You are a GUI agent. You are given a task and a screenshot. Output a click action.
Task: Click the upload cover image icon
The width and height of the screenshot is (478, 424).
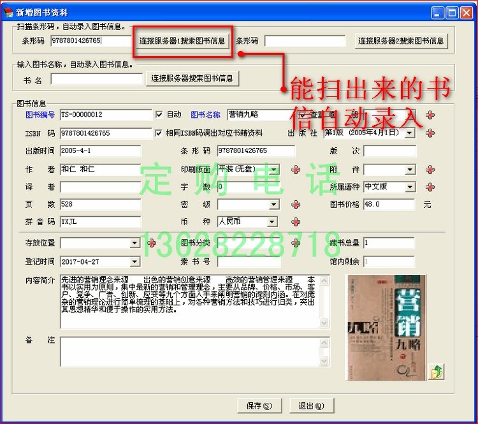click(x=436, y=372)
